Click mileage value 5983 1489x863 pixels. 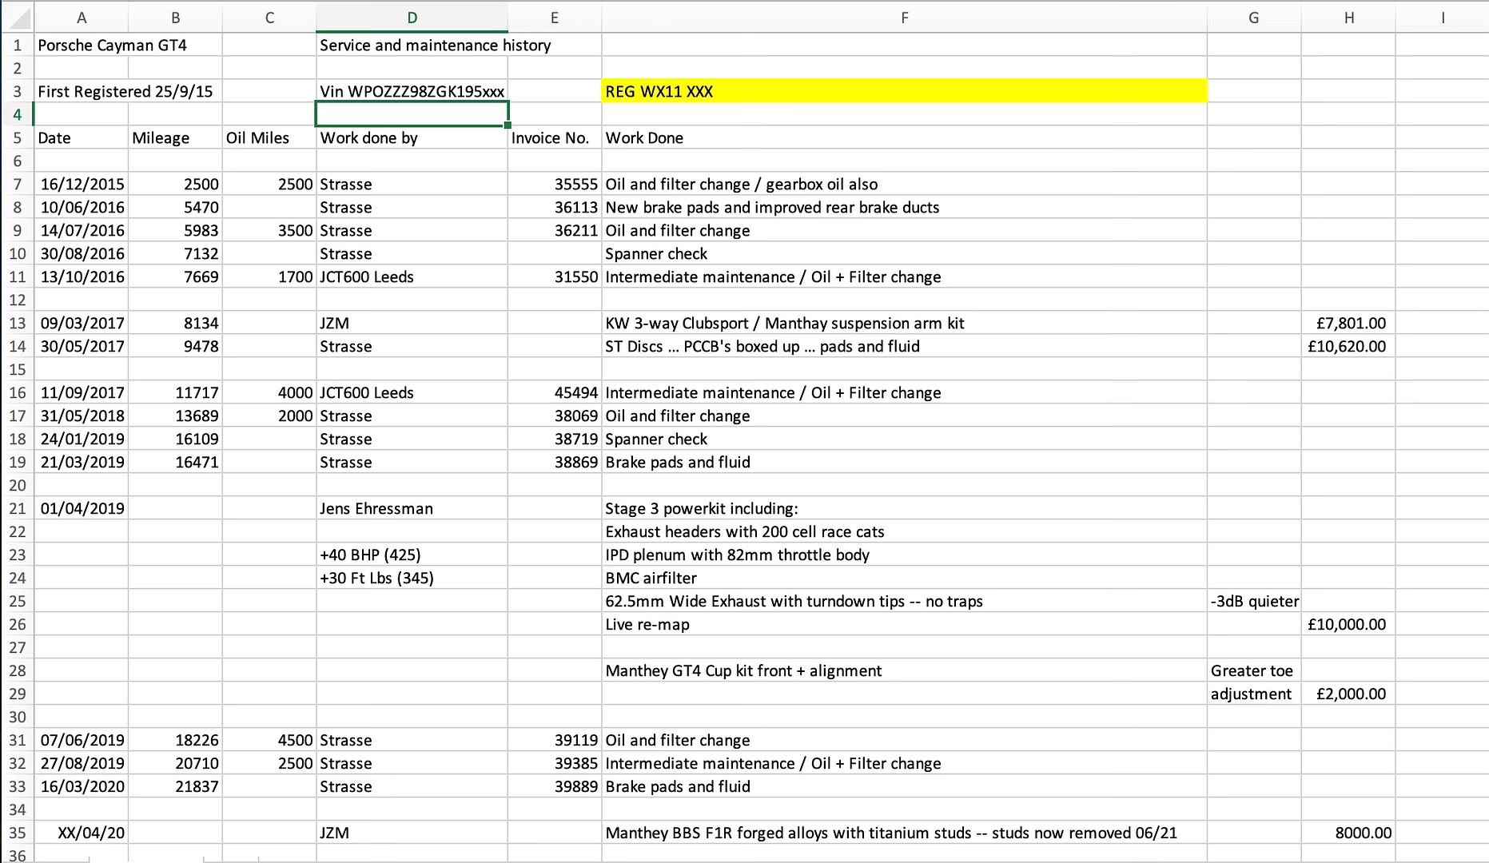[x=175, y=230]
